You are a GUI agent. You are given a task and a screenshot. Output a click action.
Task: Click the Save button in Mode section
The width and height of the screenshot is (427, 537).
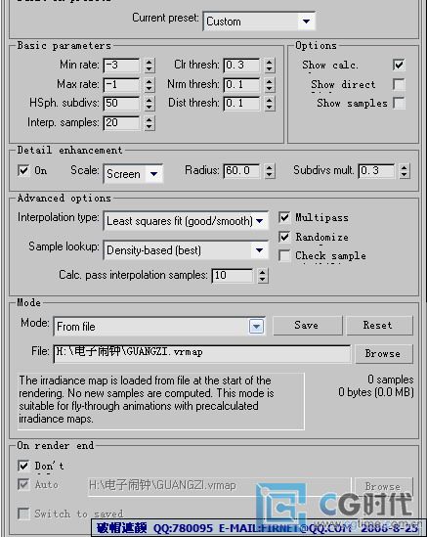pos(307,325)
